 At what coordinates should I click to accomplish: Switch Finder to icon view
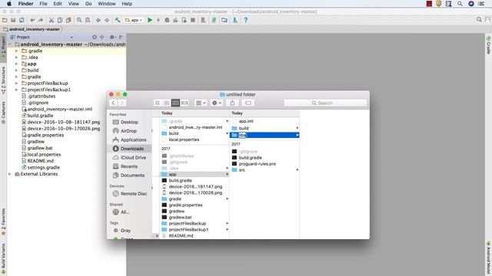(158, 103)
